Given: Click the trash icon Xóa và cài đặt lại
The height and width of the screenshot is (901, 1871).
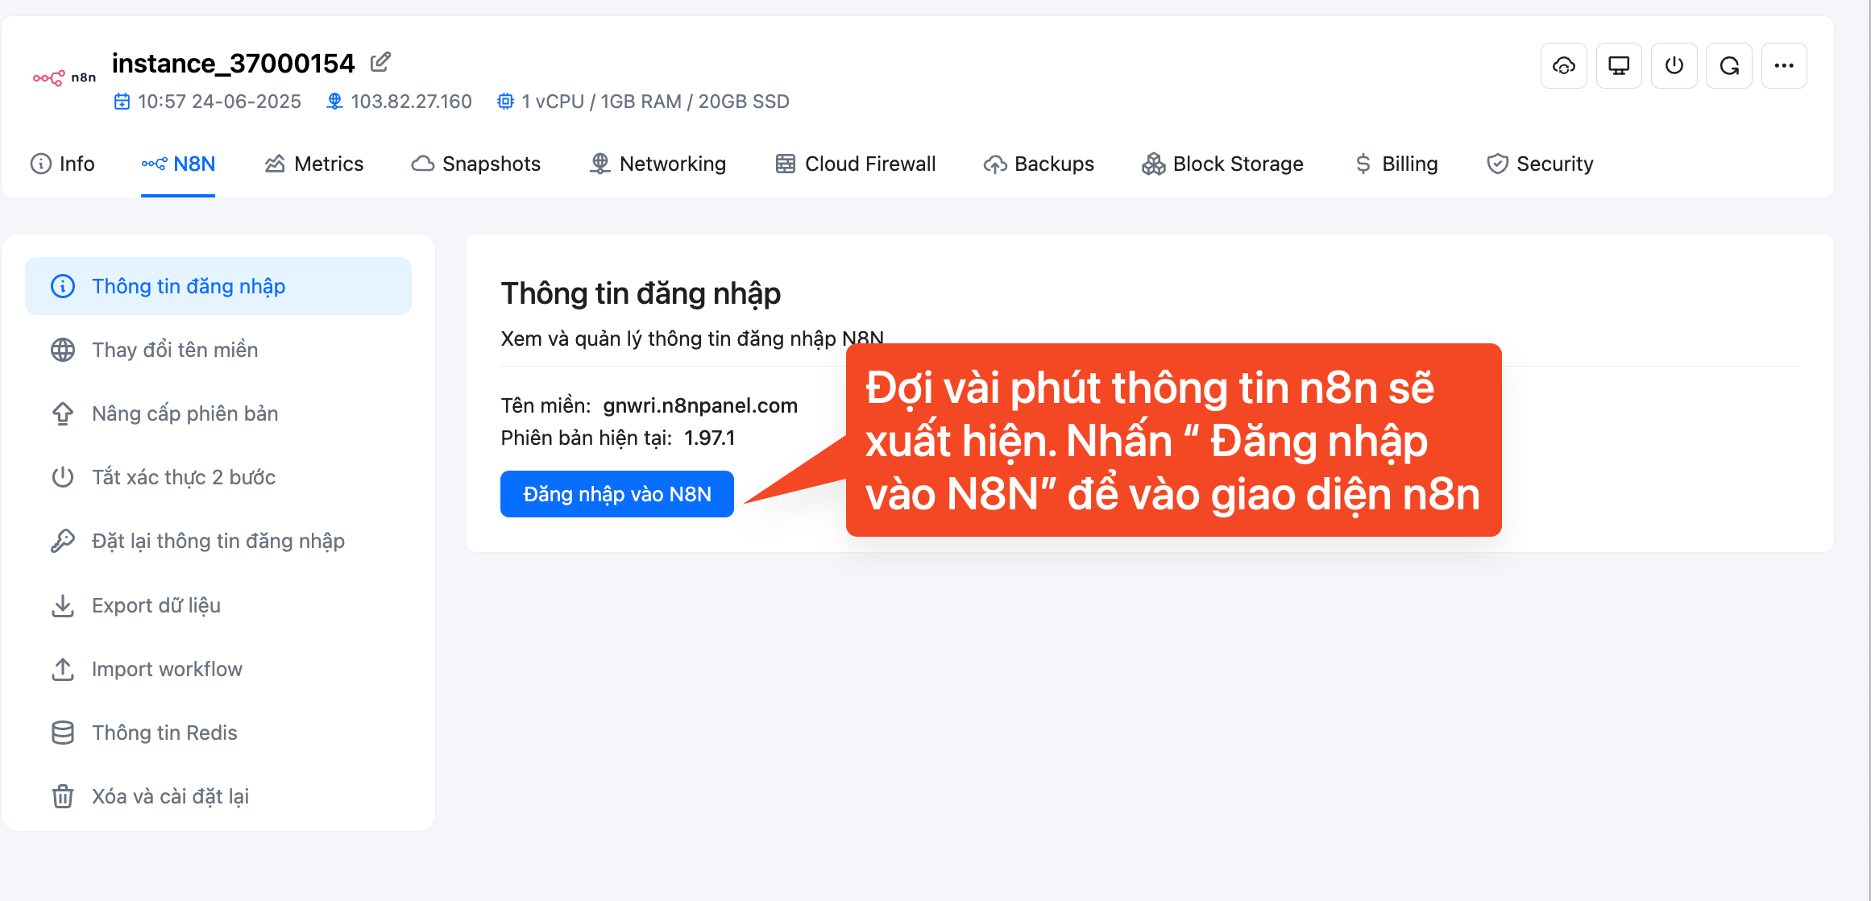Looking at the screenshot, I should pyautogui.click(x=63, y=796).
